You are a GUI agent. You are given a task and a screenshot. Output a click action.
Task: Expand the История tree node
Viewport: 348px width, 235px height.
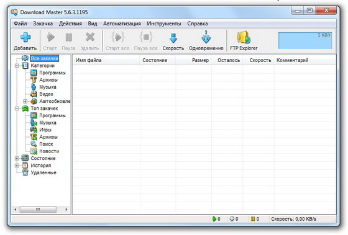[17, 166]
